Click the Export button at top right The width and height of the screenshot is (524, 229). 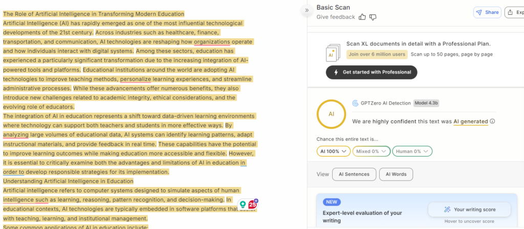514,12
